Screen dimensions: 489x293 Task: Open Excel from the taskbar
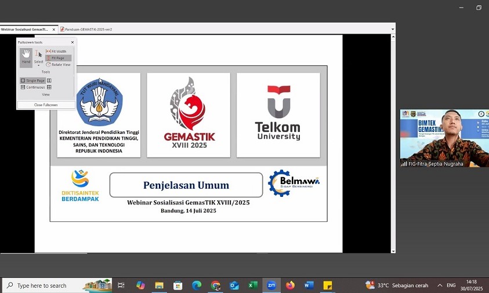pyautogui.click(x=252, y=285)
